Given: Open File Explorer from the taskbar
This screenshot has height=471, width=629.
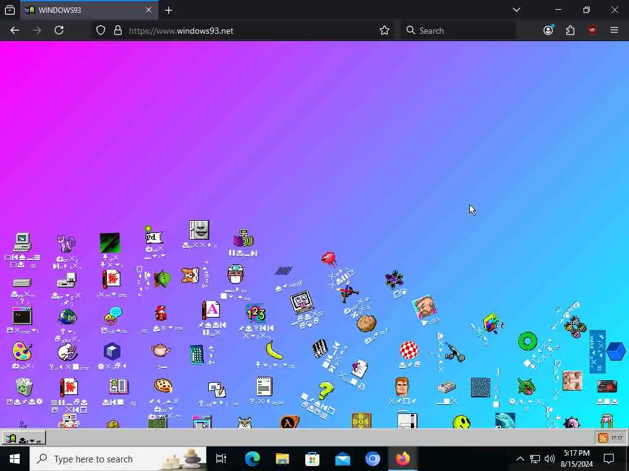Looking at the screenshot, I should (x=283, y=459).
